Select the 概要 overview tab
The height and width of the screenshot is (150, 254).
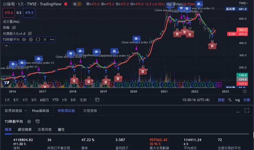click(x=8, y=130)
